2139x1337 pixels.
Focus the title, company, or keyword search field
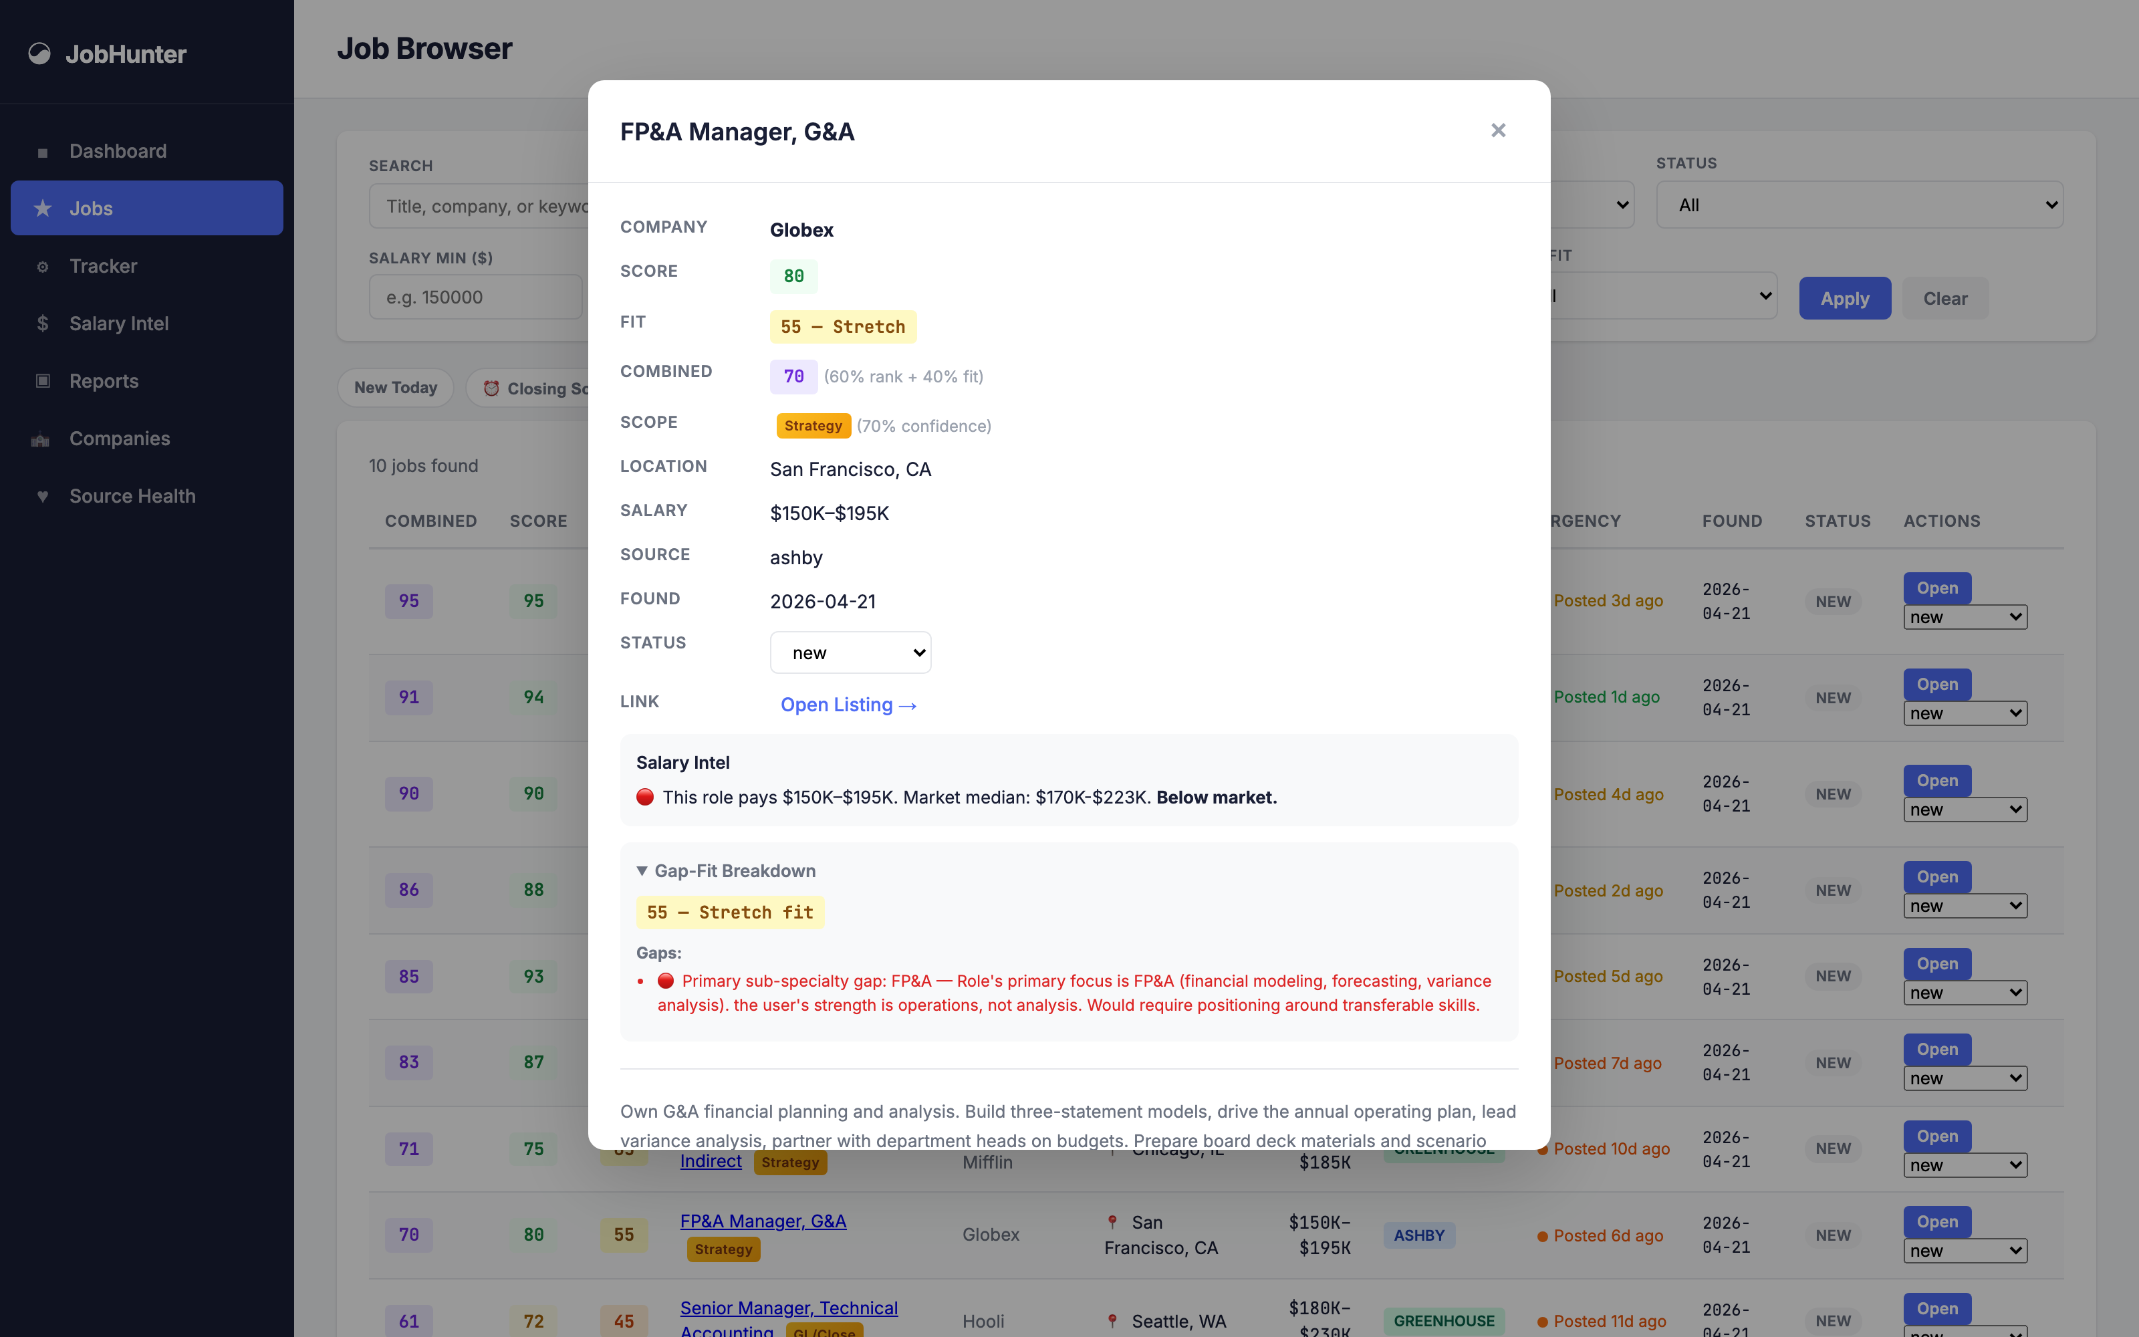[x=478, y=206]
